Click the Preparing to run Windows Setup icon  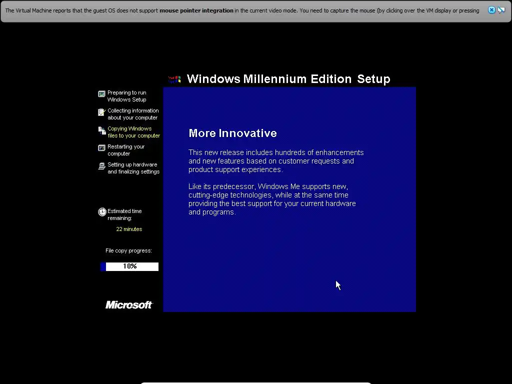101,94
